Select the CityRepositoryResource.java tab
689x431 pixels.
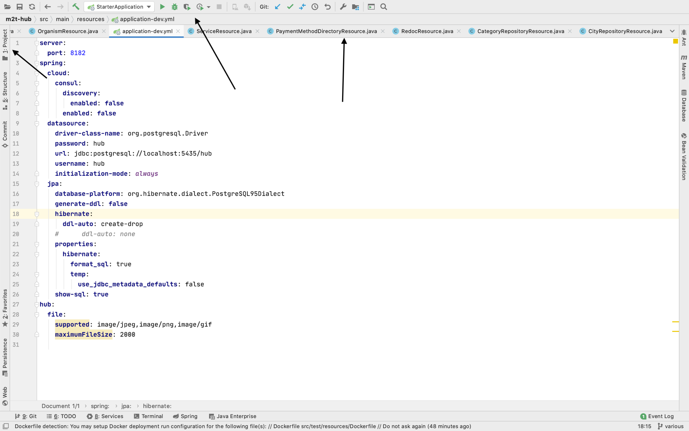coord(625,31)
